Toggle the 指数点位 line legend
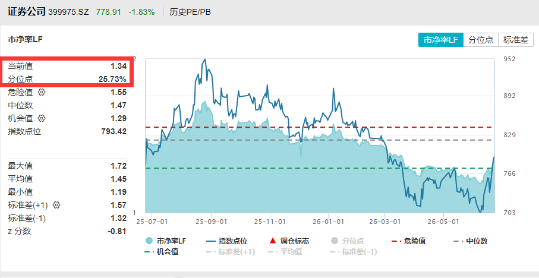 tap(227, 241)
